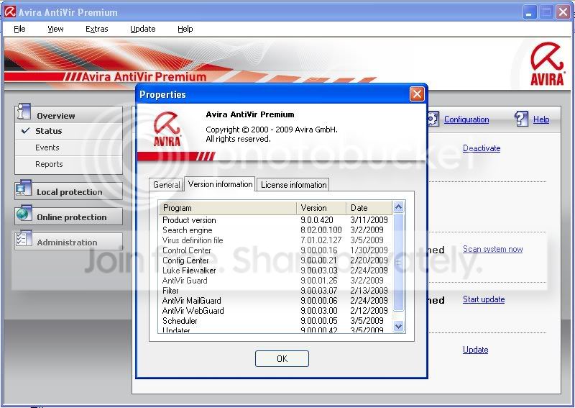Minimize the Avira AntiVir Premium window
575x408 pixels.
coord(529,12)
